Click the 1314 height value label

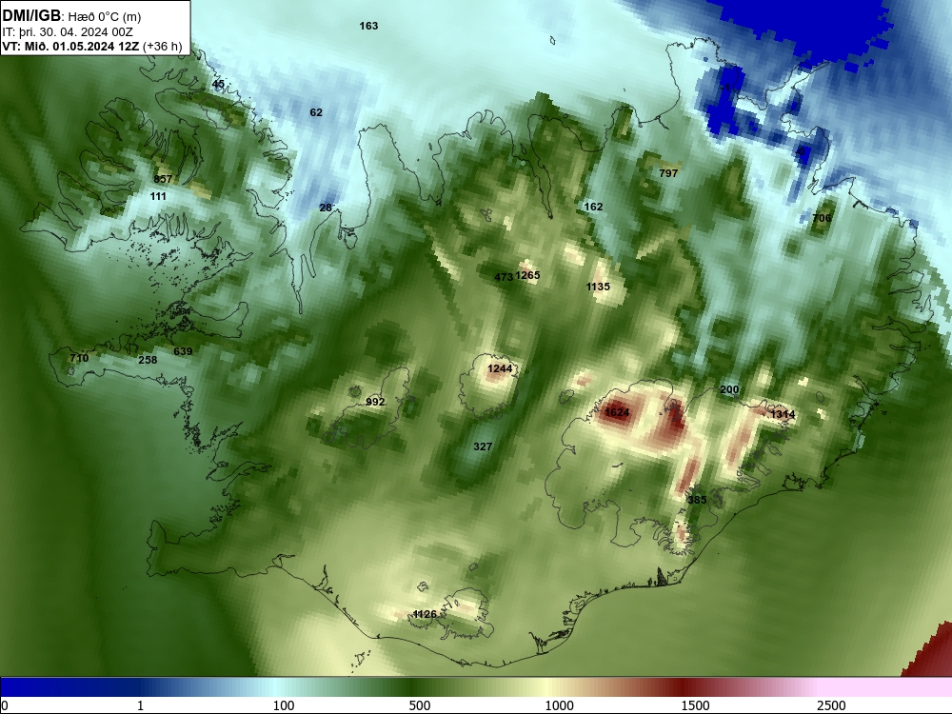(x=783, y=414)
